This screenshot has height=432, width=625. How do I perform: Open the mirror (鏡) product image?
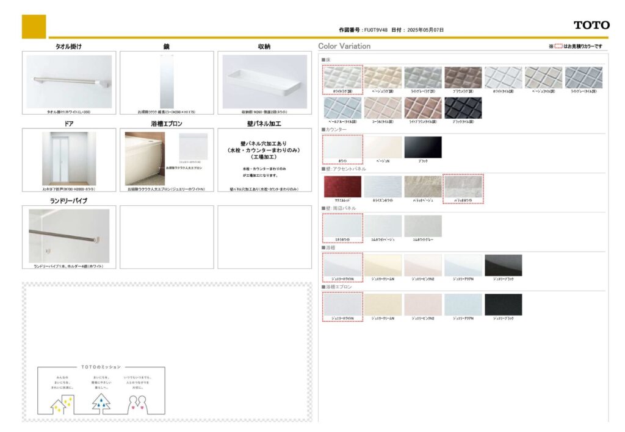167,82
